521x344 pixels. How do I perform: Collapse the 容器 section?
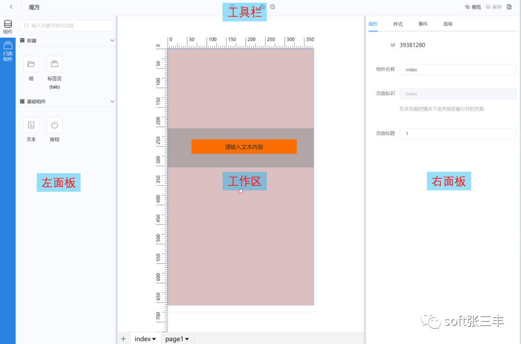(112, 41)
